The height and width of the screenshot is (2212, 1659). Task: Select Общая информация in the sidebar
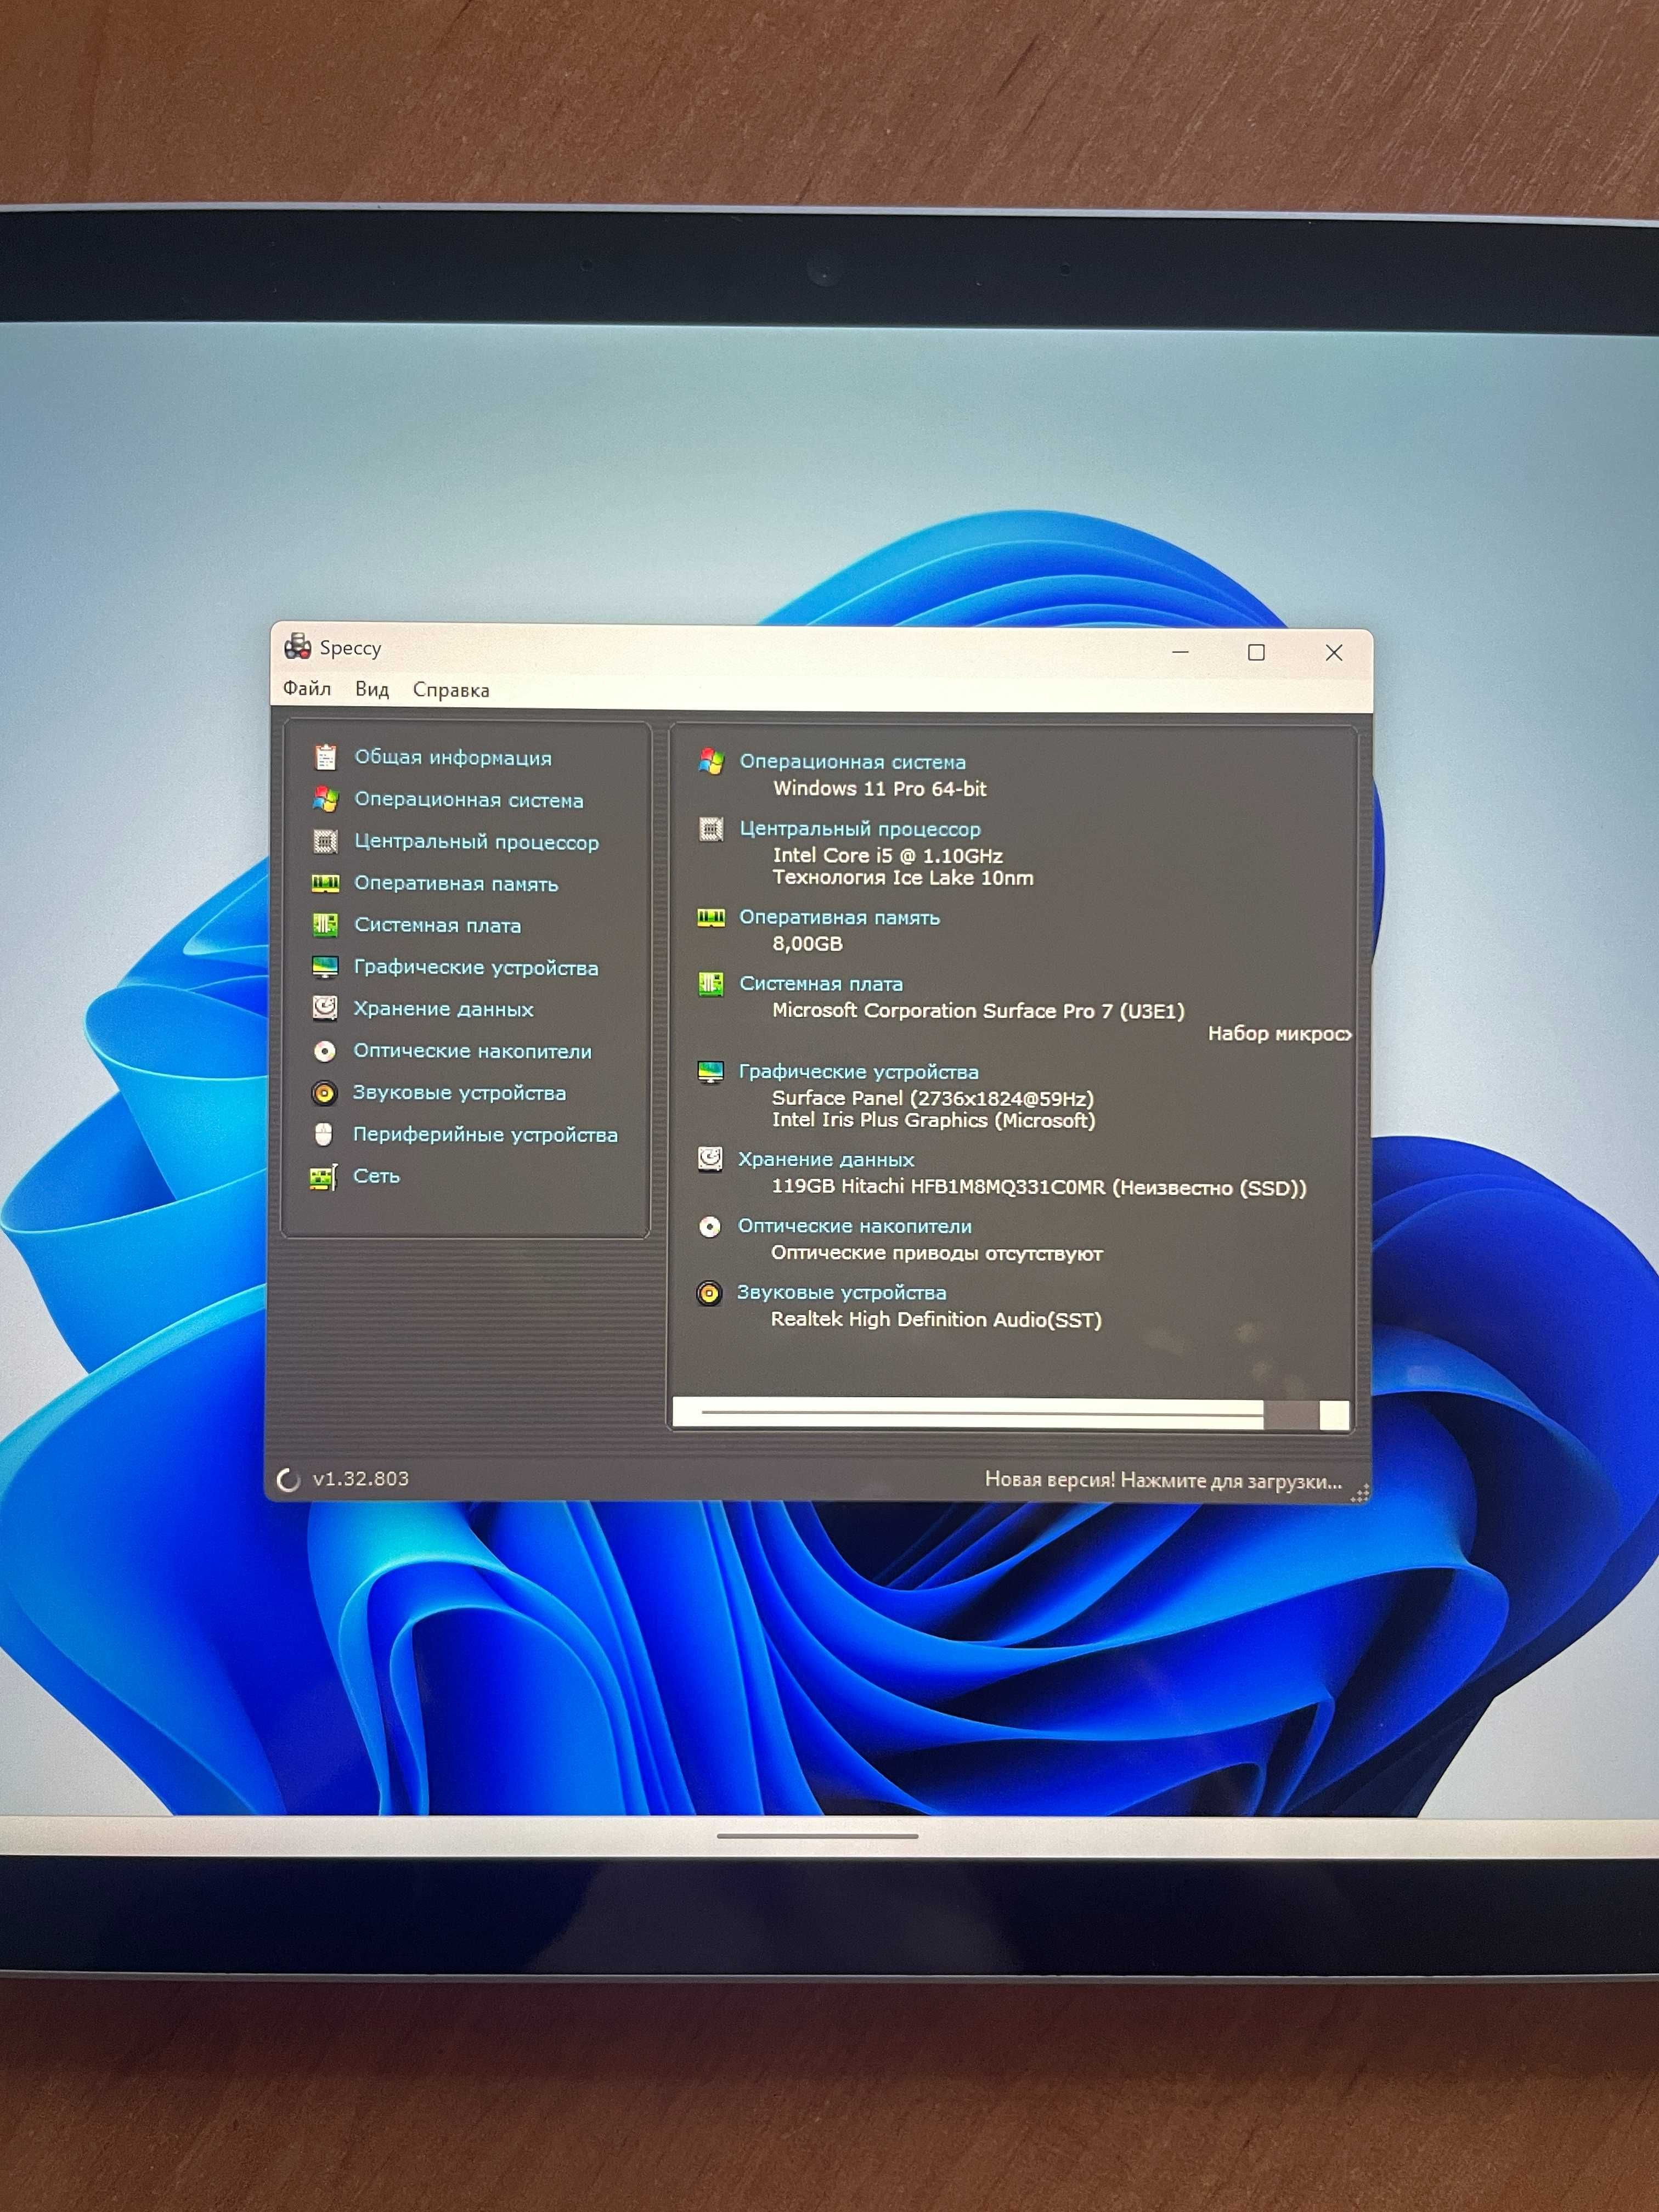tap(453, 758)
